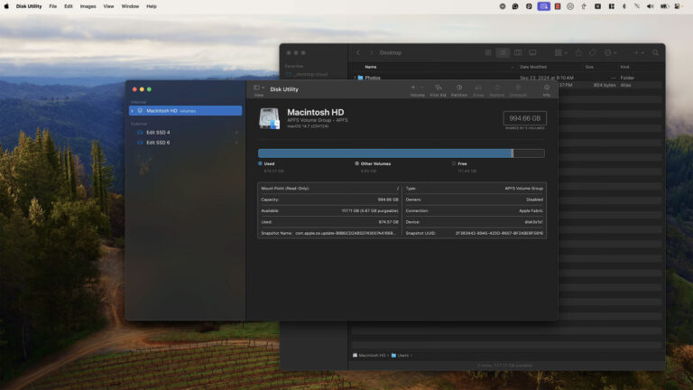The width and height of the screenshot is (693, 390).
Task: Open the Partition tool
Action: pos(458,90)
